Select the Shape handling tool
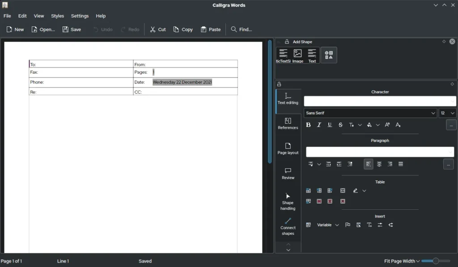The width and height of the screenshot is (458, 267). [288, 201]
